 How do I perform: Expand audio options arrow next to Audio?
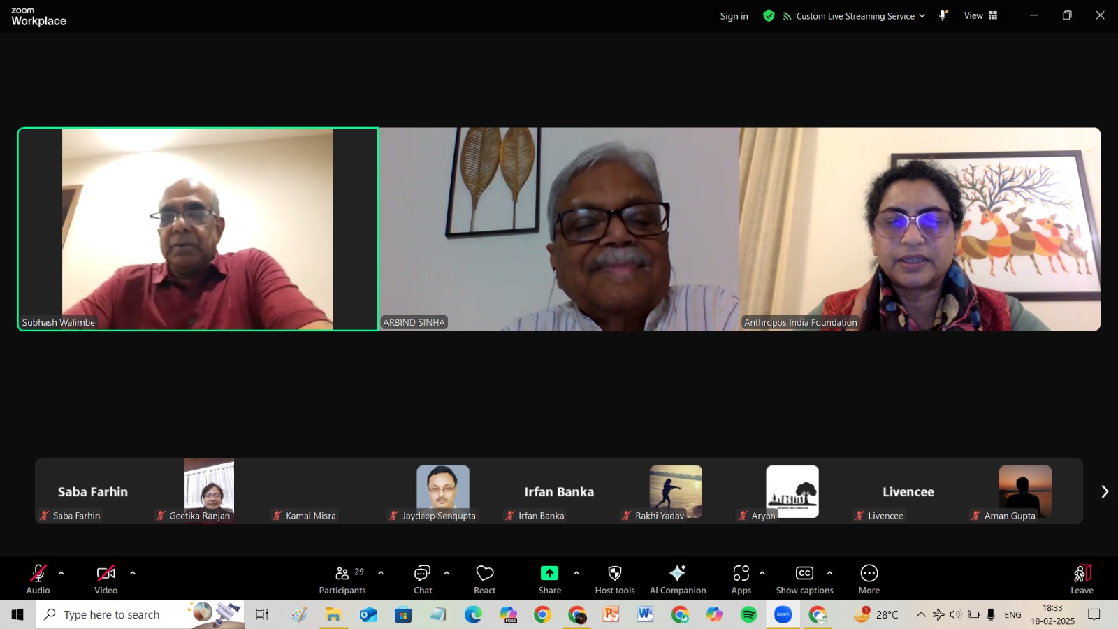(61, 573)
